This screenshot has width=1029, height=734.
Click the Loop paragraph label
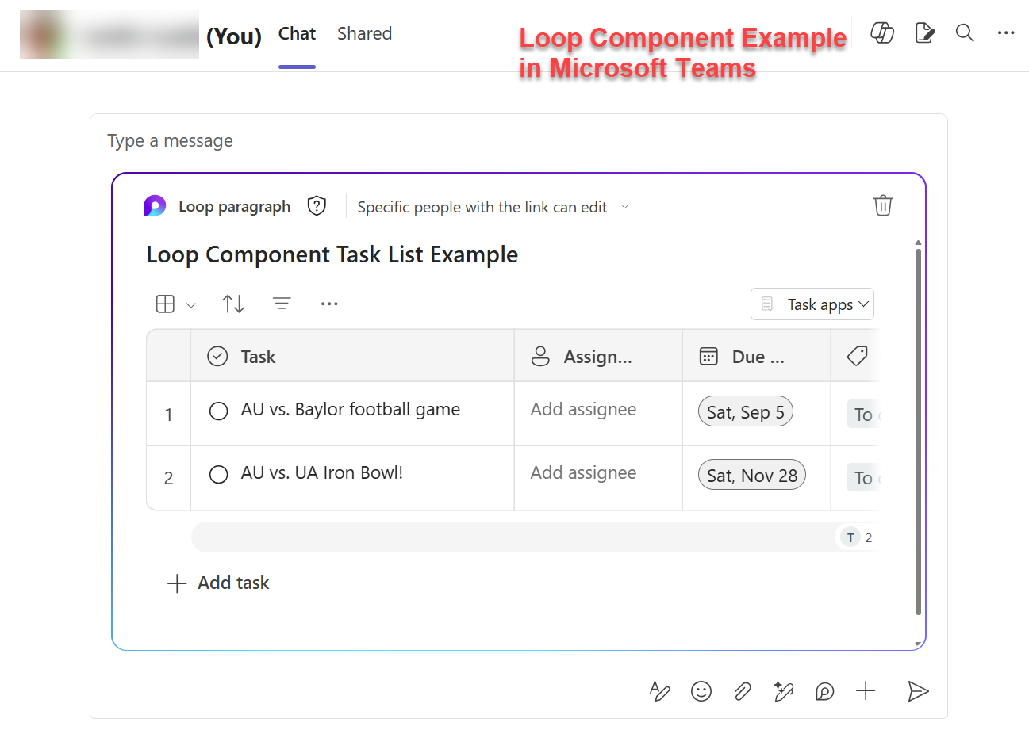[234, 206]
